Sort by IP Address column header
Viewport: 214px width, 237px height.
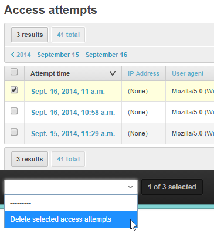tap(144, 73)
